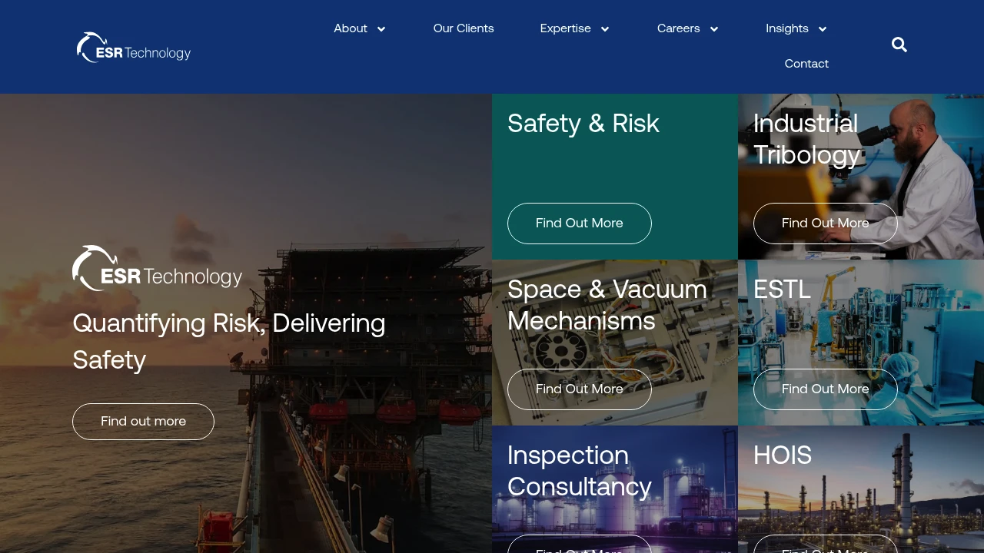
Task: Select the HOIS tile heading
Action: pos(783,455)
